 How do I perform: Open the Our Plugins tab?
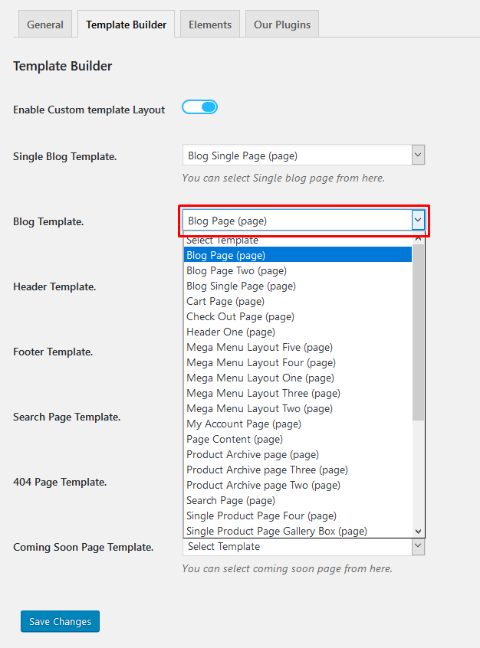[x=282, y=25]
